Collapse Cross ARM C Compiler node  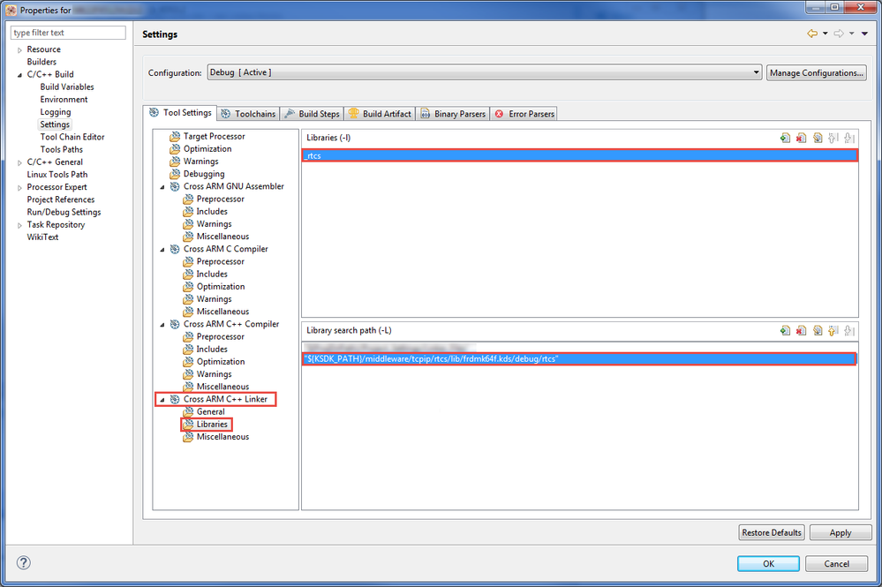coord(162,250)
